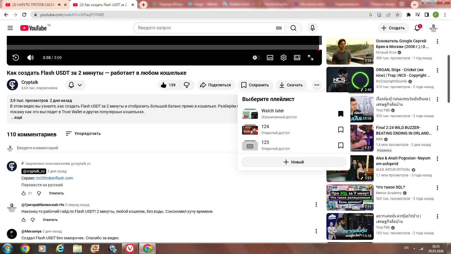Replay the video

tap(16, 58)
